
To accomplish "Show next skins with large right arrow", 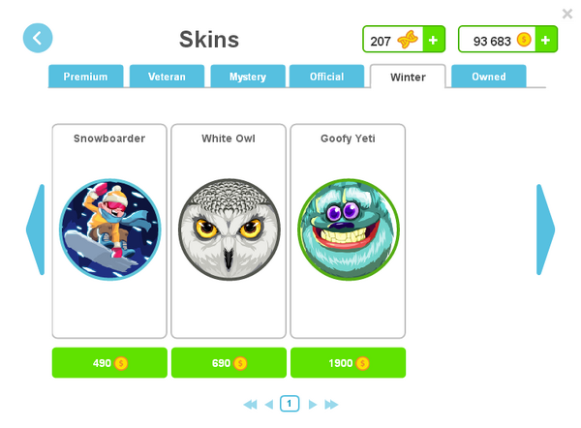I will [545, 229].
